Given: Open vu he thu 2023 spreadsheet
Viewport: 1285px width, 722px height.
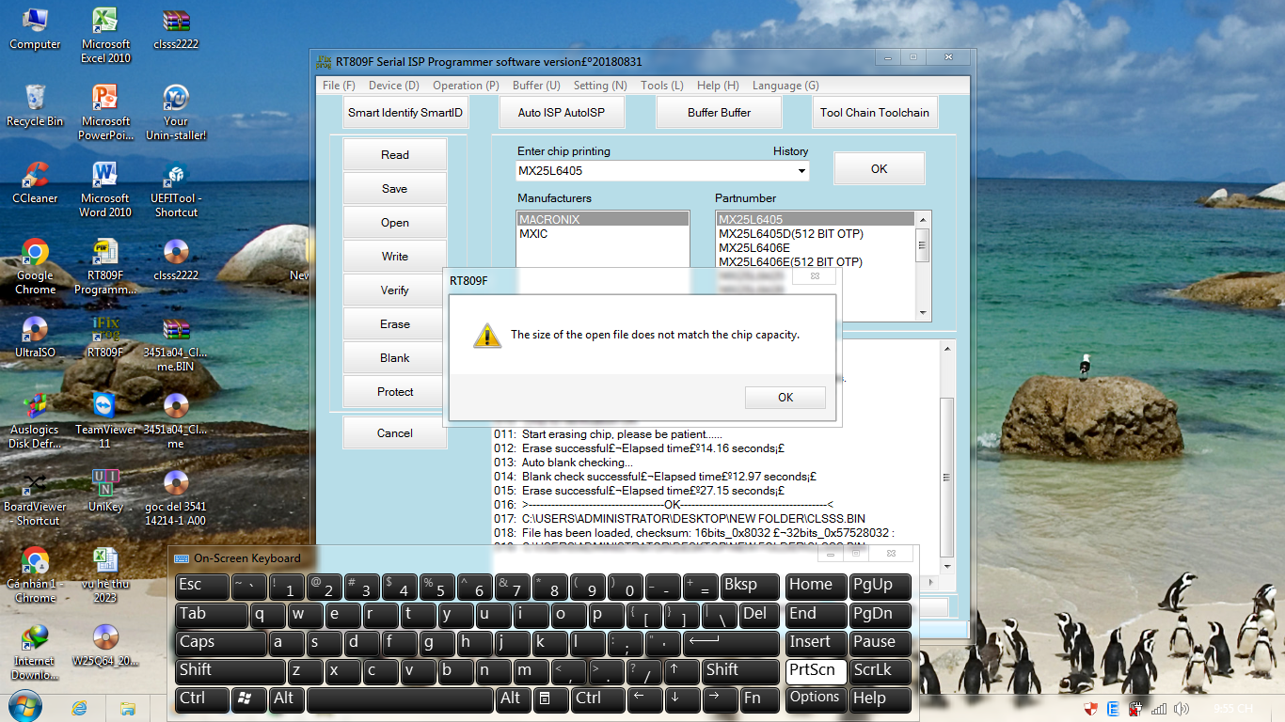Looking at the screenshot, I should [x=105, y=574].
